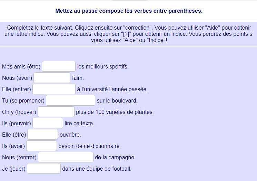Click the "Complétez le texte suivant" instruction paragraph
This screenshot has height=181, width=257.
pos(129,34)
